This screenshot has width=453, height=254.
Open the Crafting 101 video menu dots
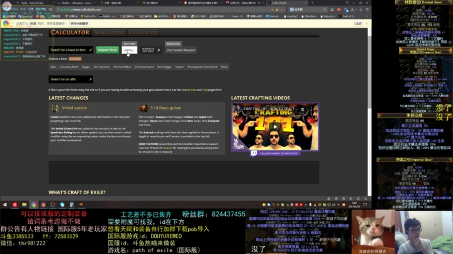[311, 109]
